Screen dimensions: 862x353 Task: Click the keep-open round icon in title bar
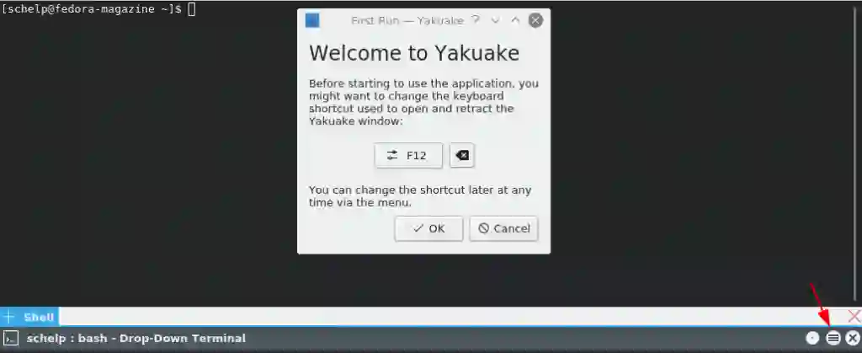(x=812, y=338)
